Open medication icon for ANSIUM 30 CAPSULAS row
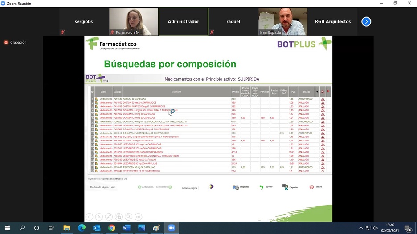Image resolution: width=417 pixels, height=234 pixels. pos(96,99)
